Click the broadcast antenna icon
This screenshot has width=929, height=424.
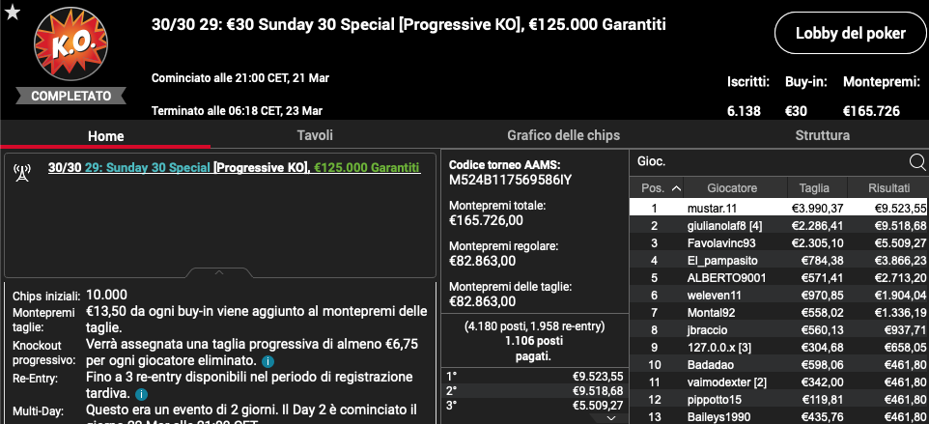pos(22,173)
